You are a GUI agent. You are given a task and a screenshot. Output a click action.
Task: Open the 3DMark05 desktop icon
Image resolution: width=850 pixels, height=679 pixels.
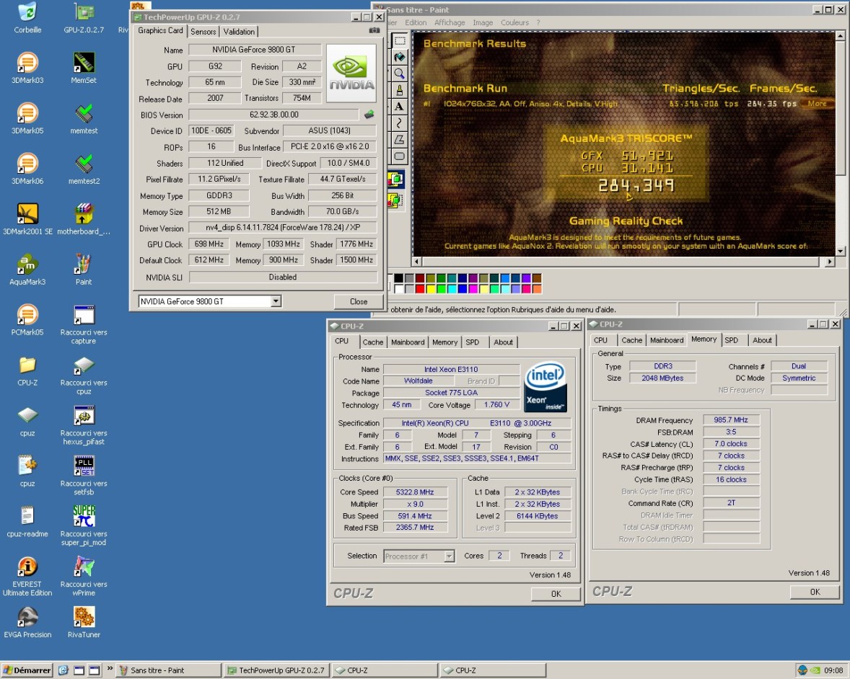pyautogui.click(x=27, y=118)
